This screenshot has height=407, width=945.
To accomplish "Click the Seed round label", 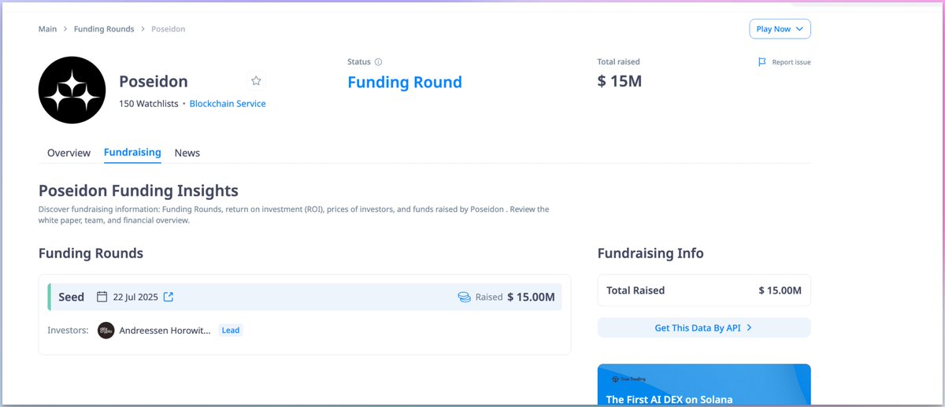I will click(71, 298).
